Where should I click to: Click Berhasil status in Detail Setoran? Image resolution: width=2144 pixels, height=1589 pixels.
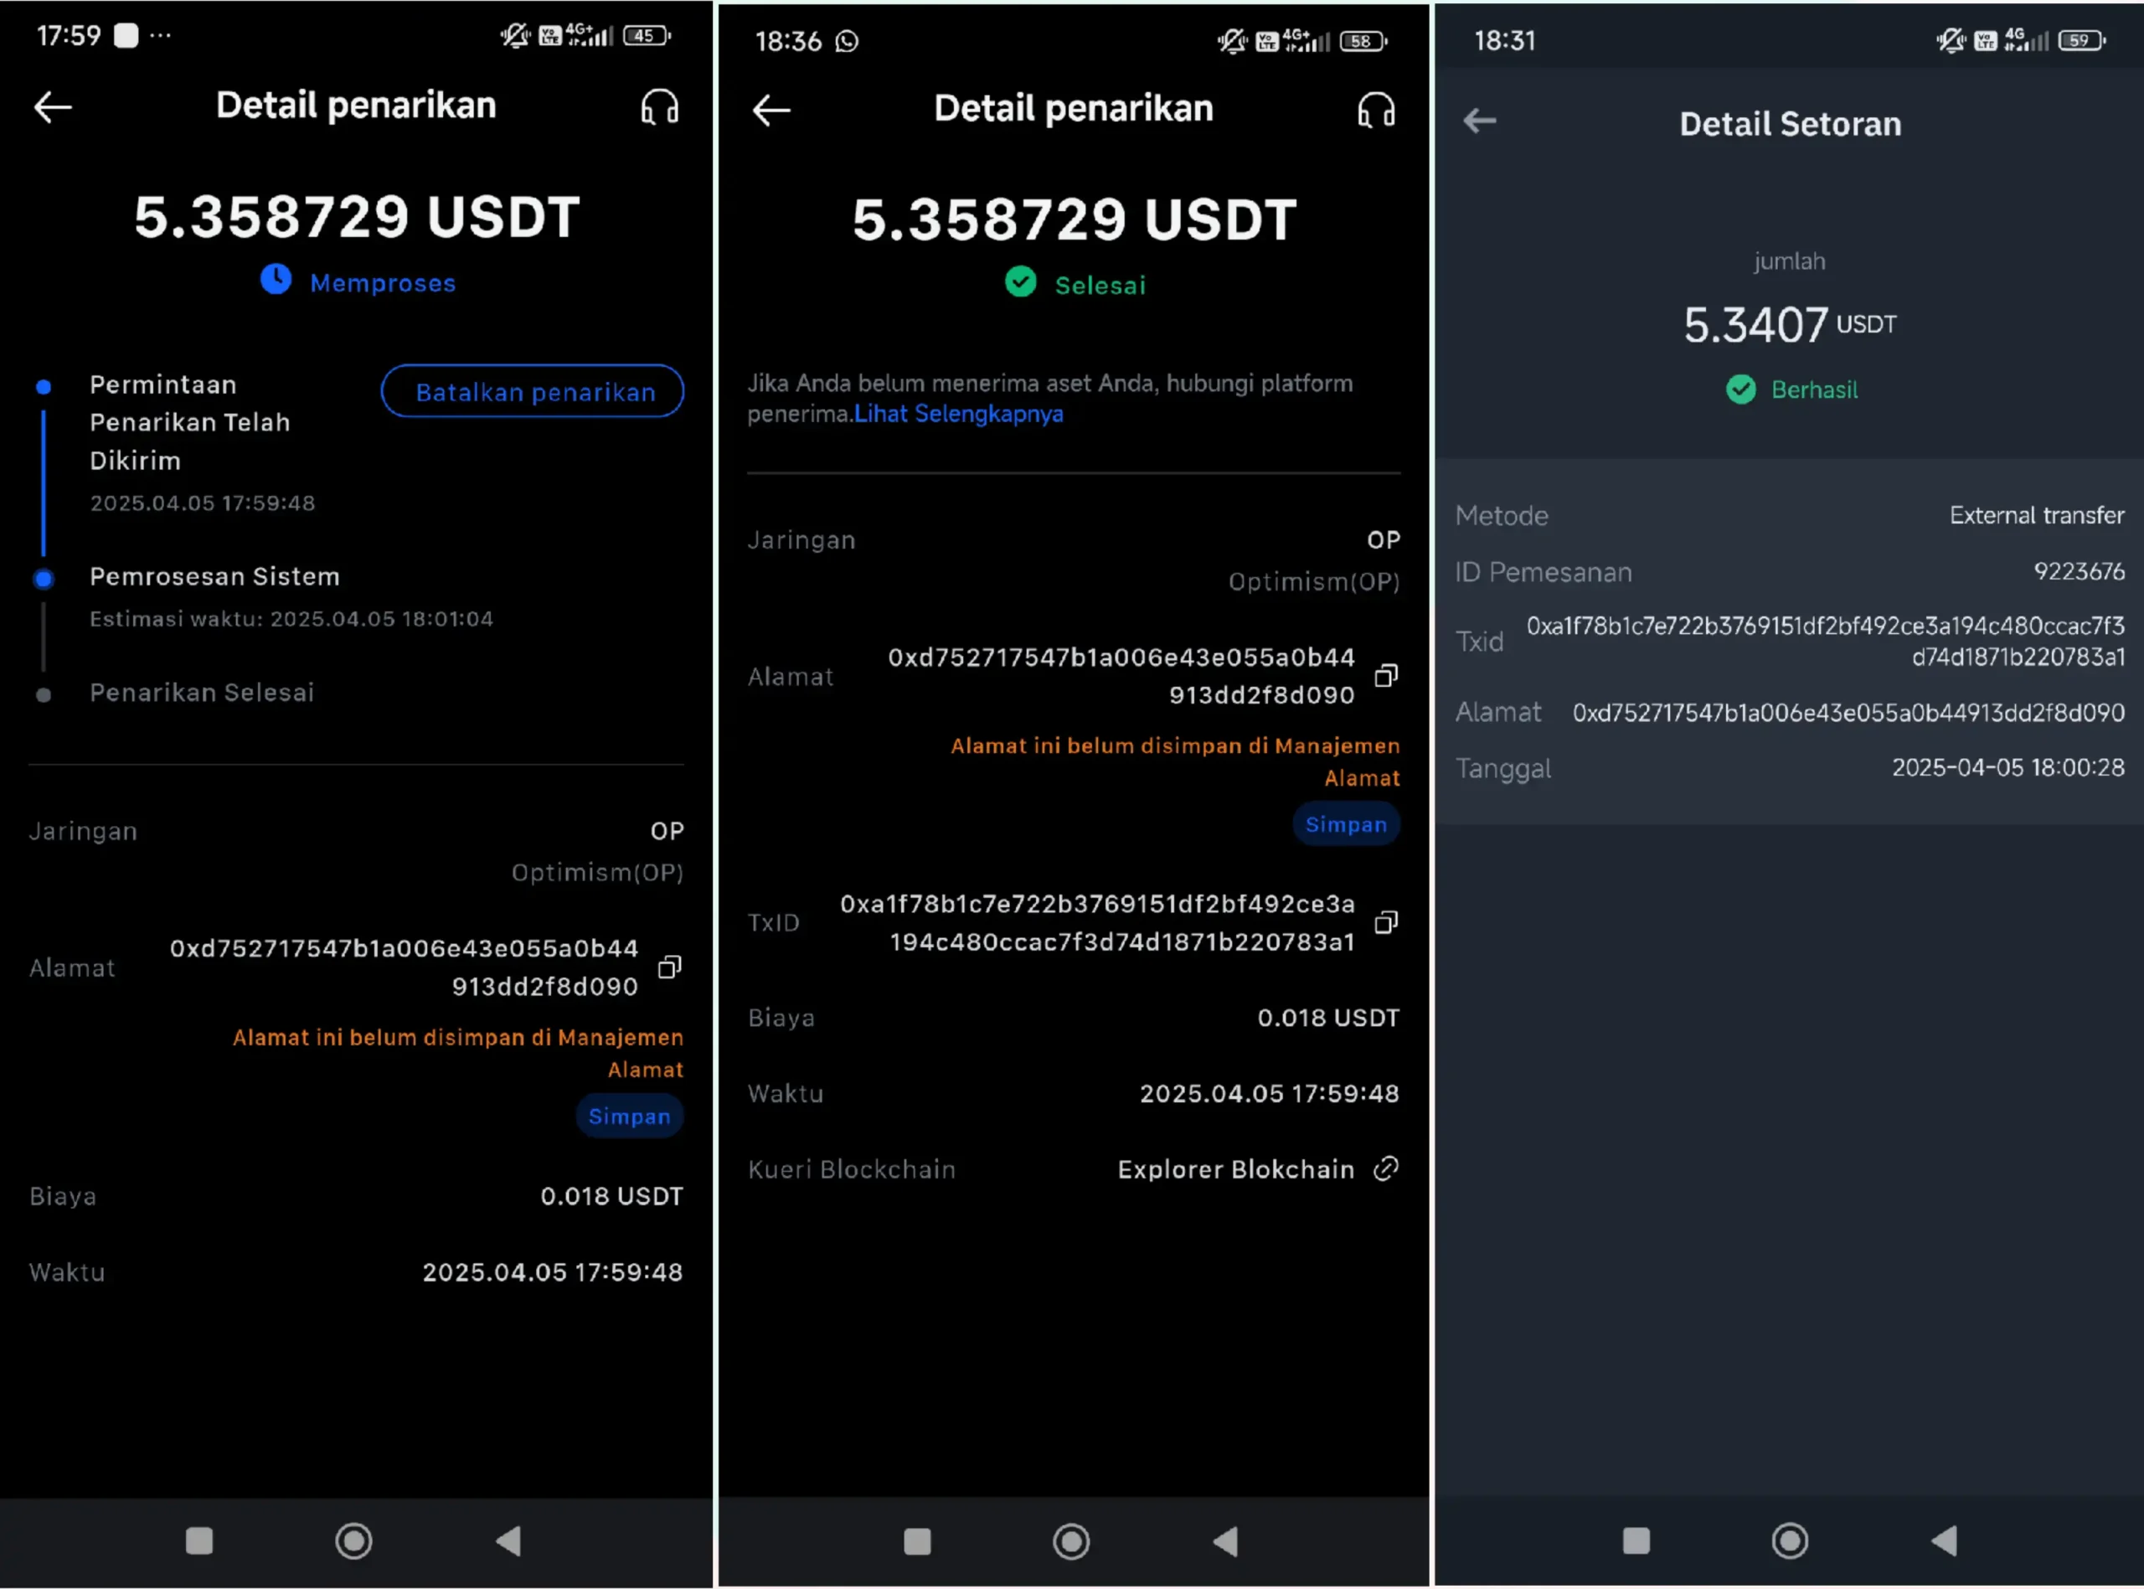tap(1813, 390)
